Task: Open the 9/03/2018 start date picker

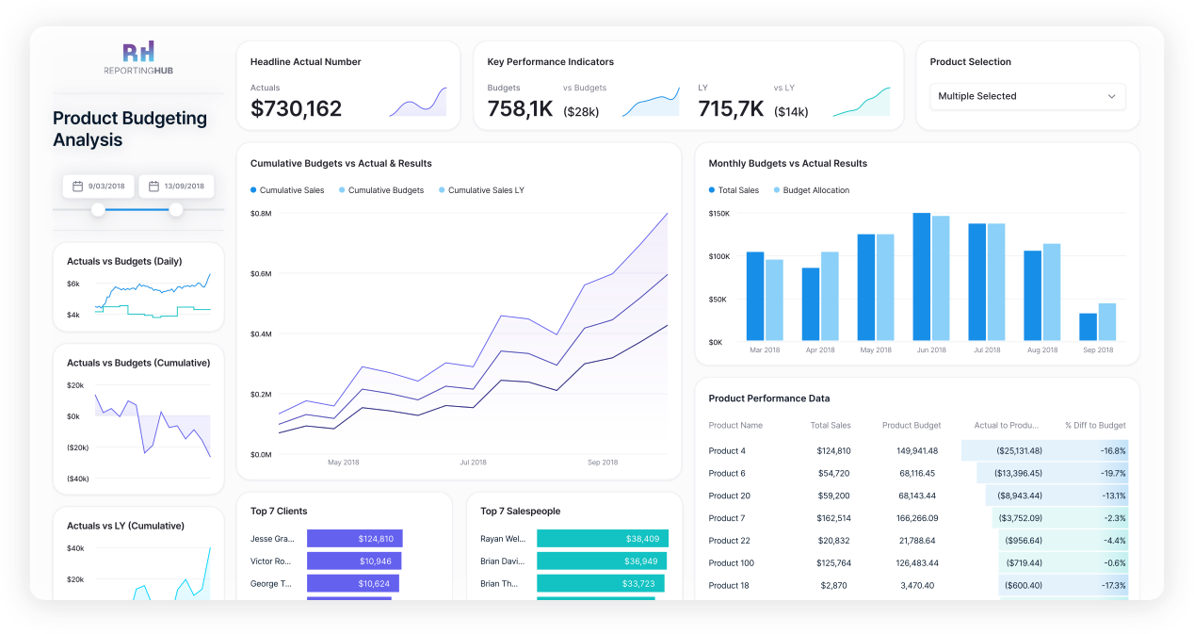Action: click(x=99, y=186)
